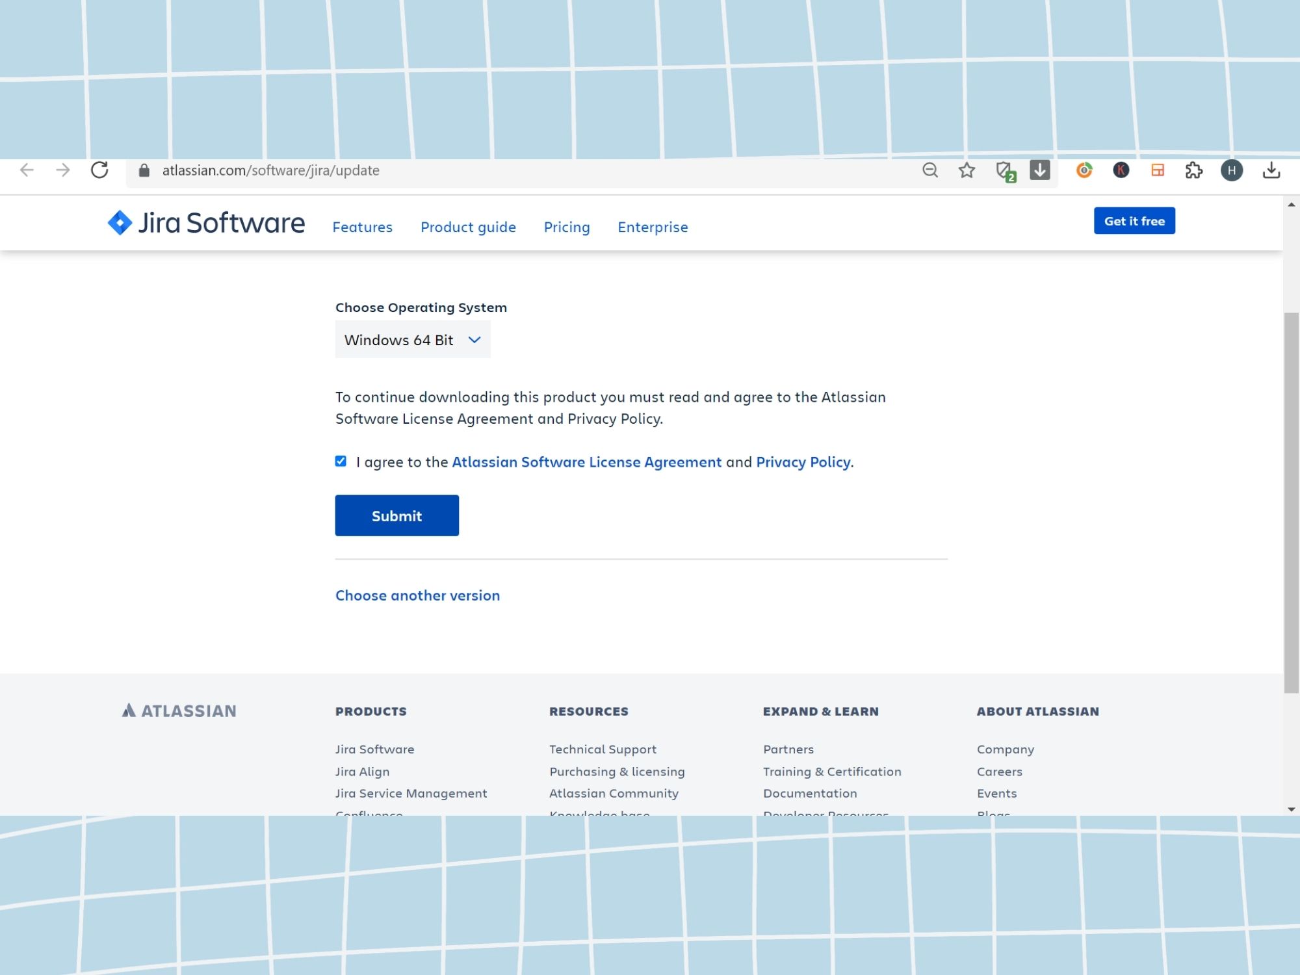Bookmark this page with the star icon

pyautogui.click(x=967, y=170)
